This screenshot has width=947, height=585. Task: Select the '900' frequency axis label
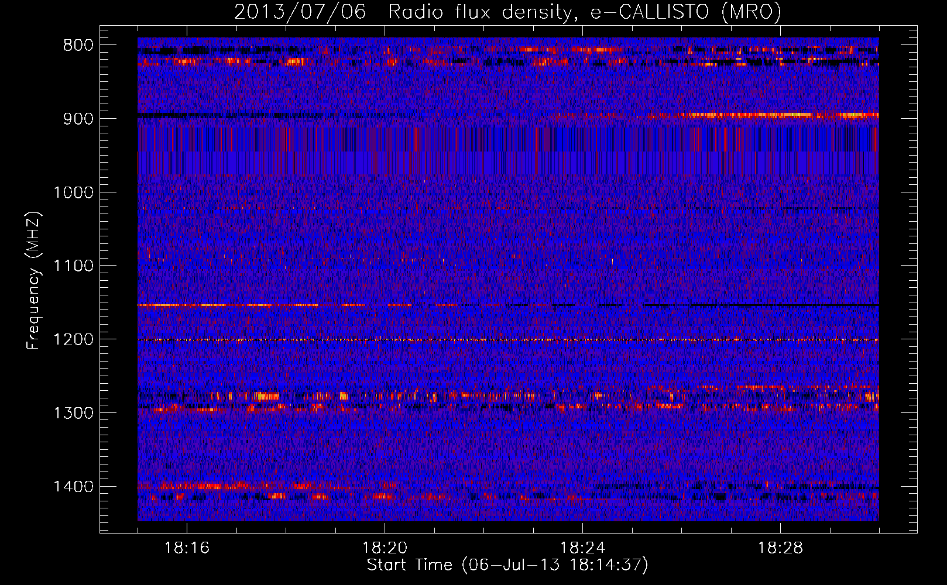click(x=78, y=119)
